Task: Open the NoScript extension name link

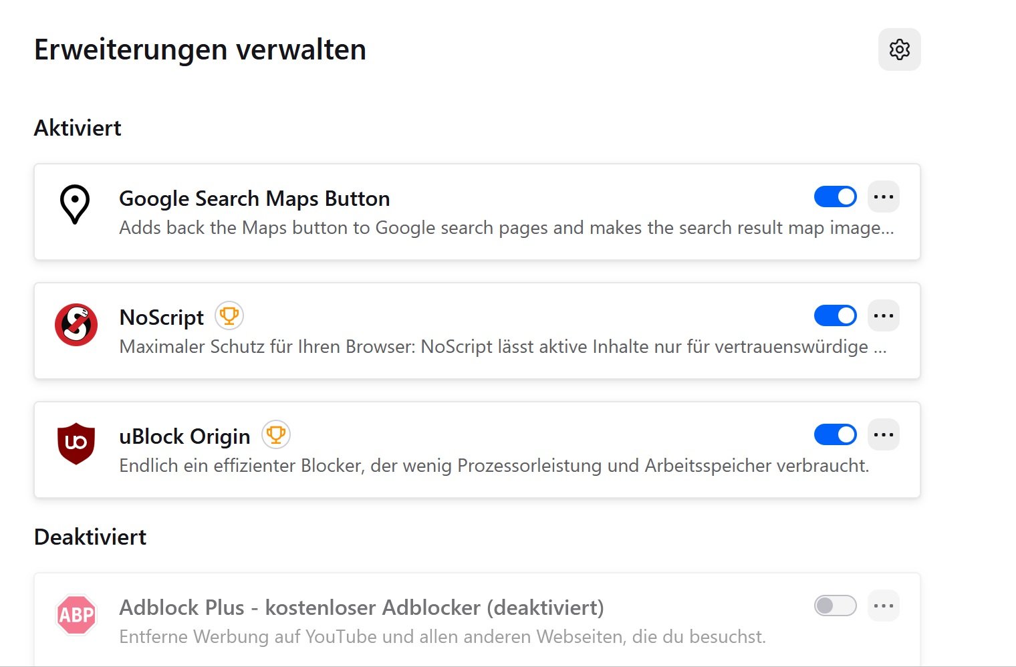Action: tap(161, 317)
